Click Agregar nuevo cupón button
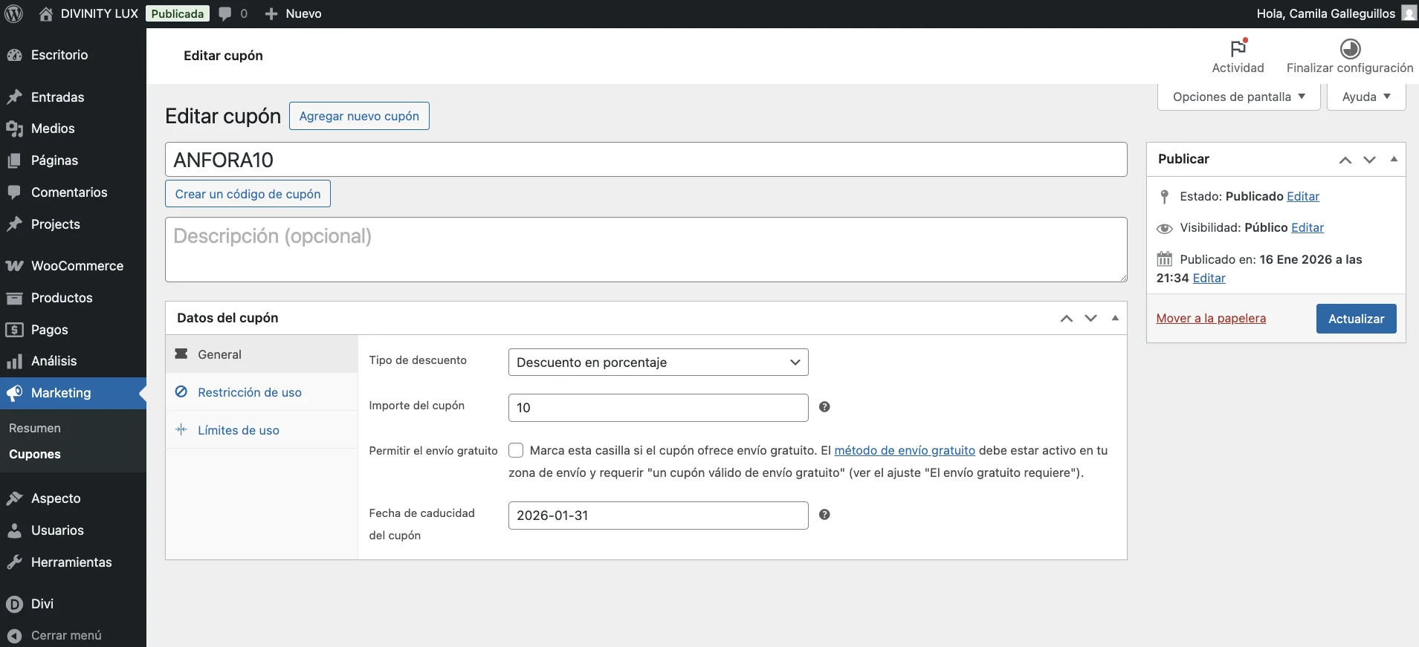Viewport: 1419px width, 647px height. click(x=359, y=116)
